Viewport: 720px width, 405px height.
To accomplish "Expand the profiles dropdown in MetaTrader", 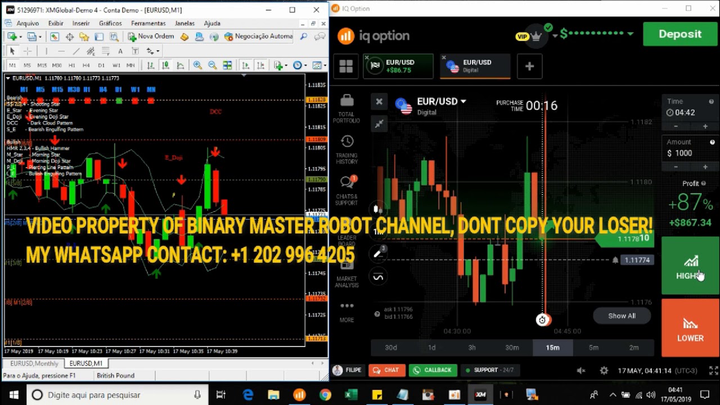I will pyautogui.click(x=40, y=37).
